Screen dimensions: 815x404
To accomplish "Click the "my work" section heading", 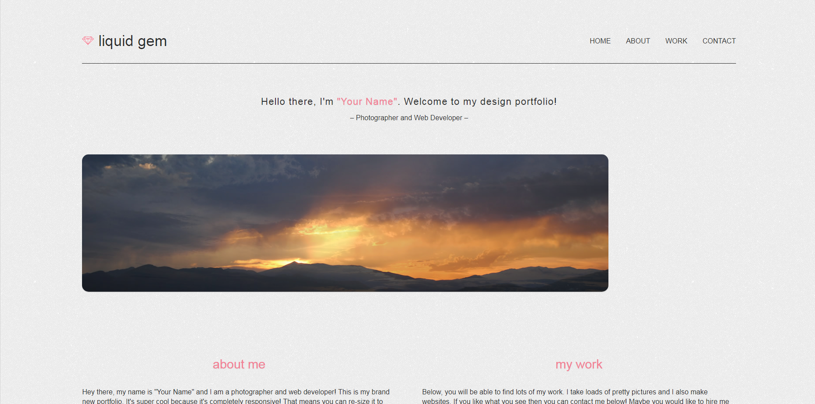I will (579, 365).
